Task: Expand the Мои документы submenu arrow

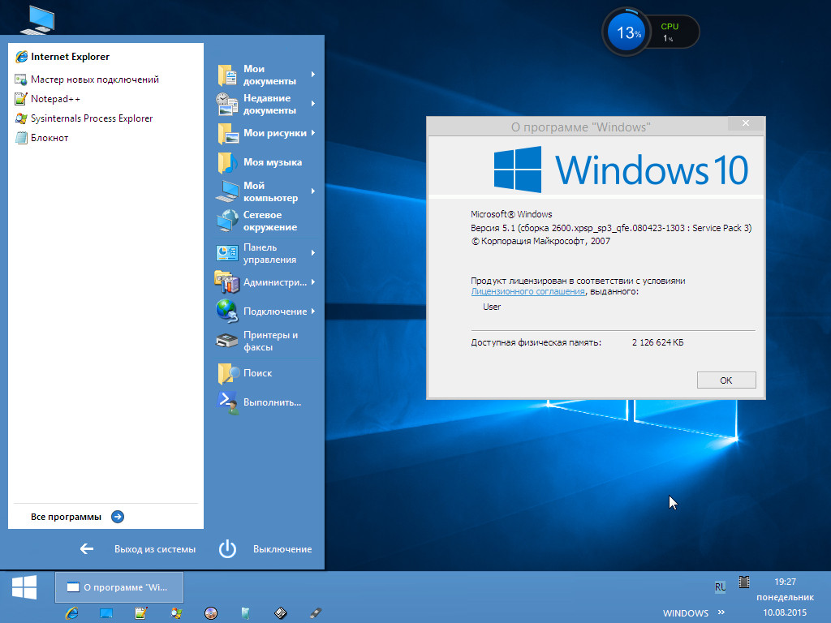Action: tap(313, 75)
